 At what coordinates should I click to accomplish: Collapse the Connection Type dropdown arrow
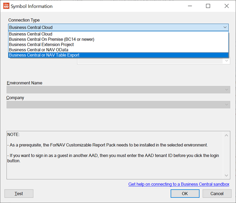coord(225,28)
